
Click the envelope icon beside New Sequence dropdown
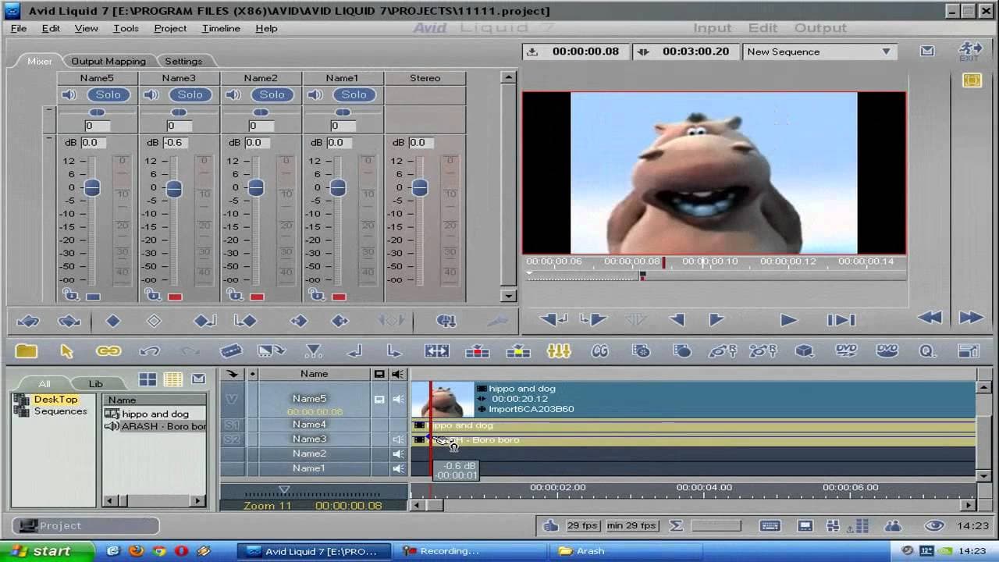(927, 52)
